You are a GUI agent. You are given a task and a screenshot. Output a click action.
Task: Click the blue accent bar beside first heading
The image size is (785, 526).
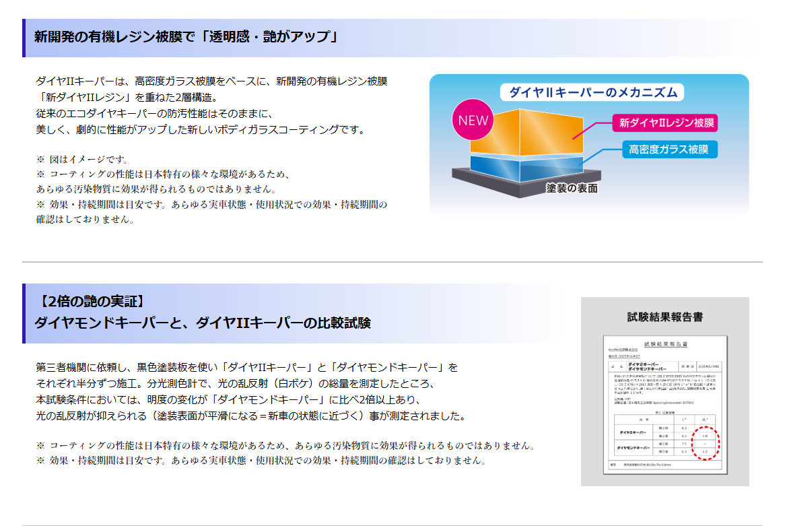pos(24,38)
